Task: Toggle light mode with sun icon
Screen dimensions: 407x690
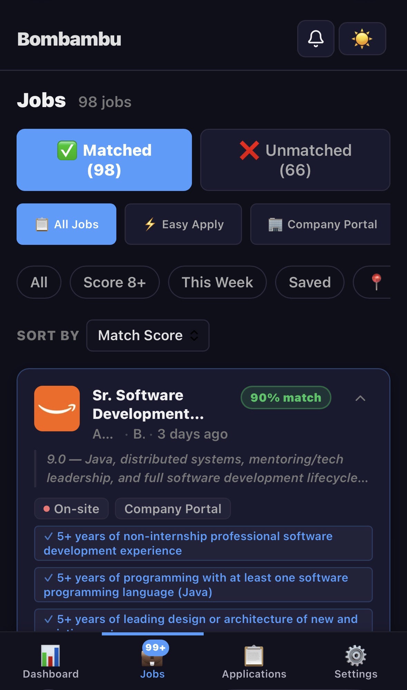Action: [x=362, y=39]
